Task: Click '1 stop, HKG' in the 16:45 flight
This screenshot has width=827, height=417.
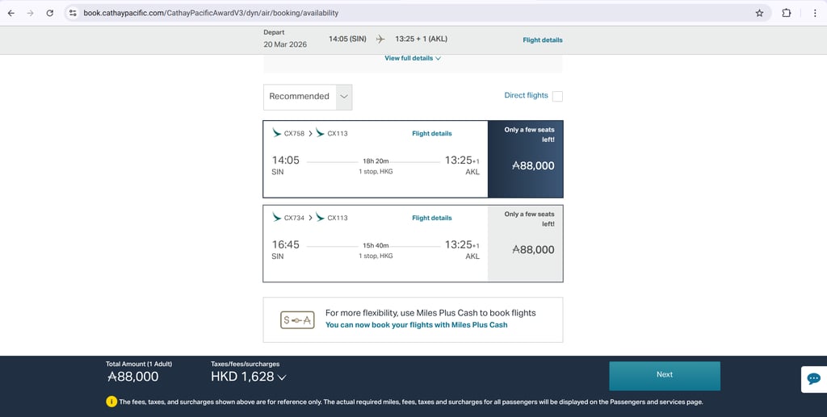Action: pos(376,256)
